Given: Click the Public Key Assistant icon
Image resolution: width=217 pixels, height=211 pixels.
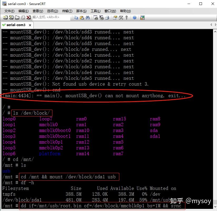Looking at the screenshot, I should [126, 18].
